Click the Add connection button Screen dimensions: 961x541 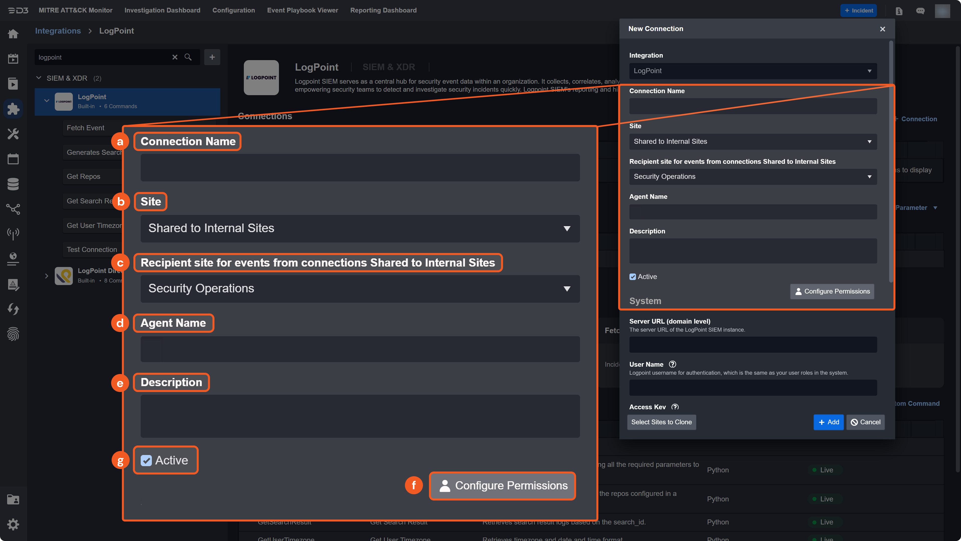[x=828, y=422]
